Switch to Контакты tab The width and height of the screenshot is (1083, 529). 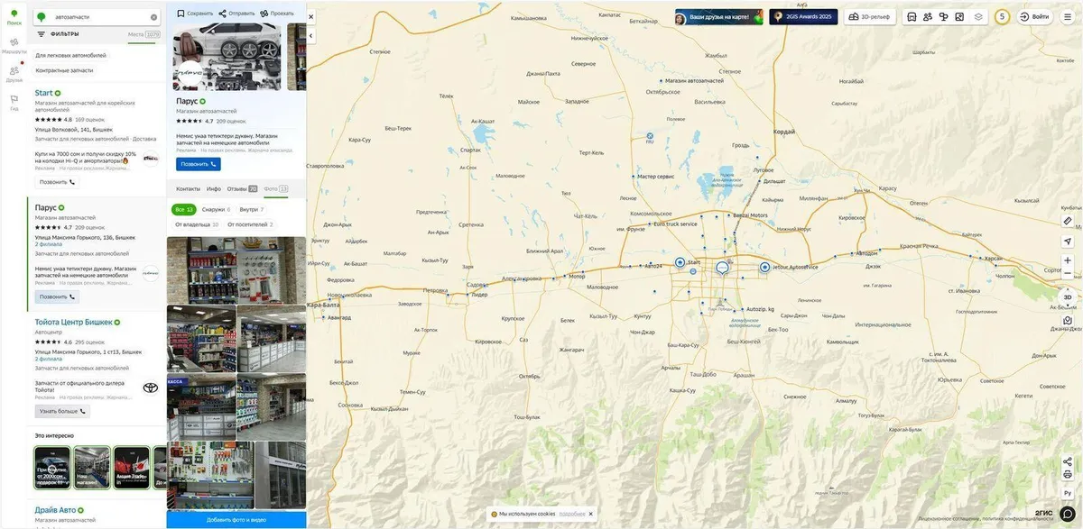188,189
